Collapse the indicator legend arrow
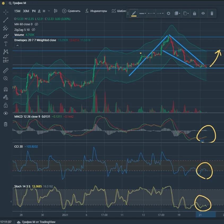 [18, 46]
